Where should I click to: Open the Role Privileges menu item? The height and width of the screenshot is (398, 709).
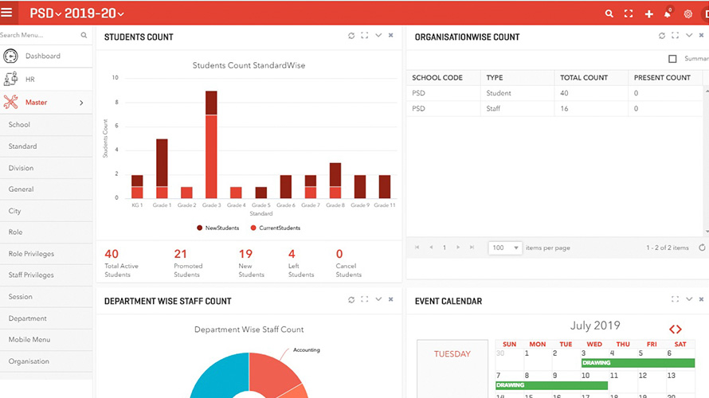46,254
